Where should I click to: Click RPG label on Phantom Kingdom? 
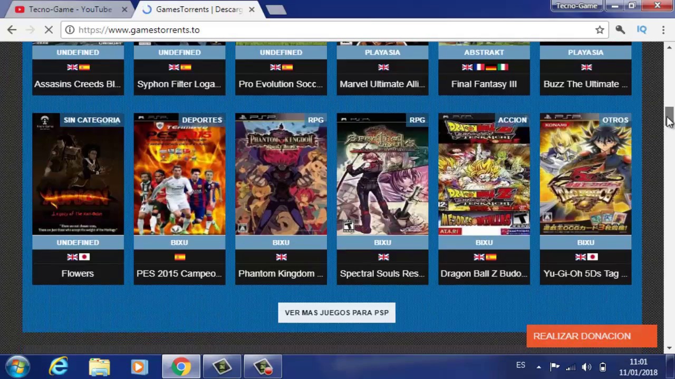(x=316, y=120)
